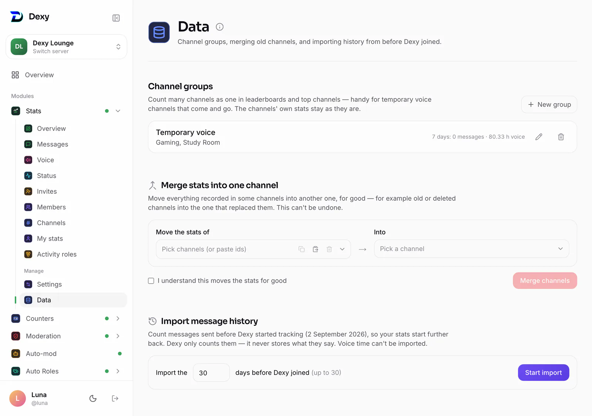Expand the Auto Roles module

tap(118, 371)
